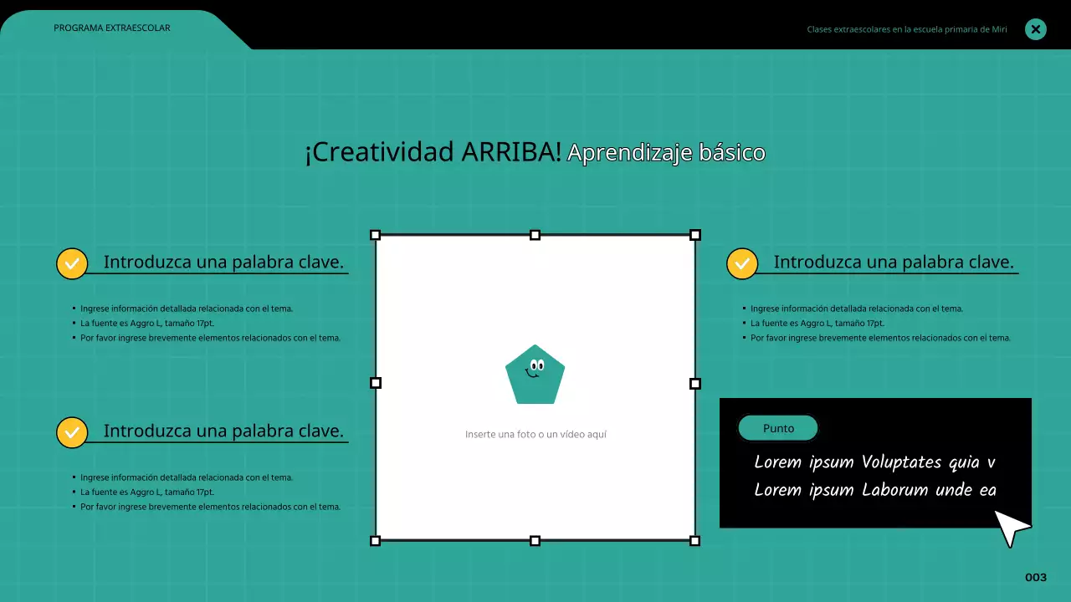
Task: Click 'Lorem ipsum Voluptates quia v' line
Action: tap(874, 462)
